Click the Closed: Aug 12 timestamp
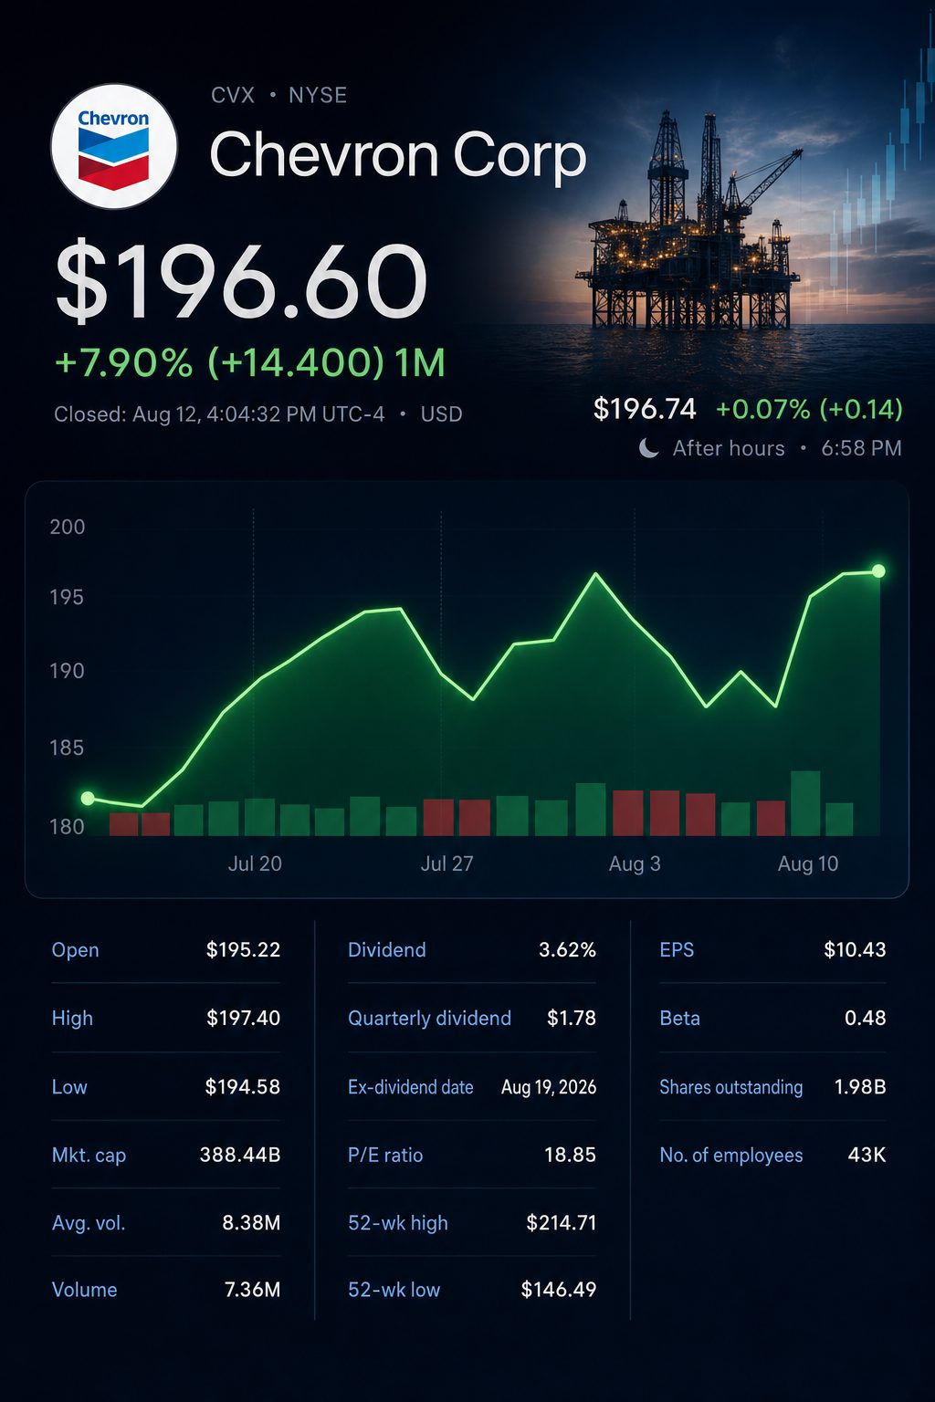This screenshot has width=935, height=1402. tap(219, 414)
